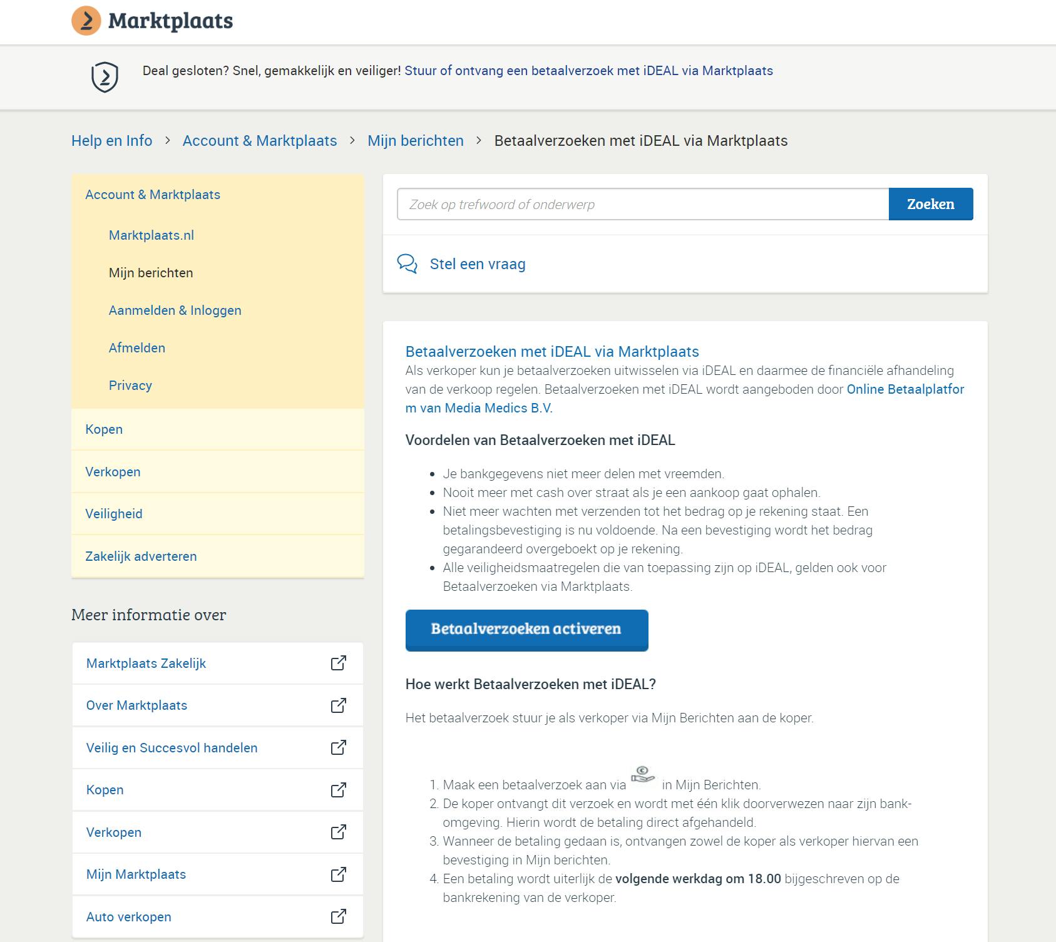Viewport: 1056px width, 942px height.
Task: Click the Betaalverzoeken activeren button
Action: click(526, 630)
